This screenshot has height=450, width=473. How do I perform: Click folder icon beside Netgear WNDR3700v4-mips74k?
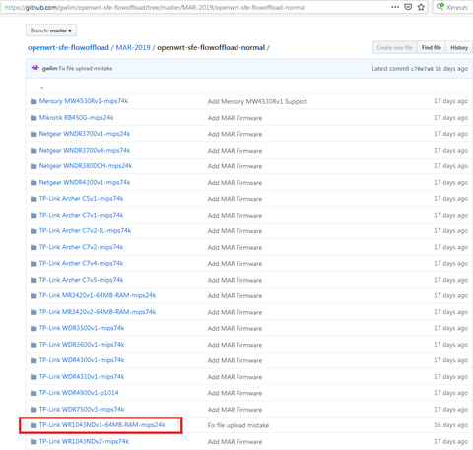click(x=34, y=151)
